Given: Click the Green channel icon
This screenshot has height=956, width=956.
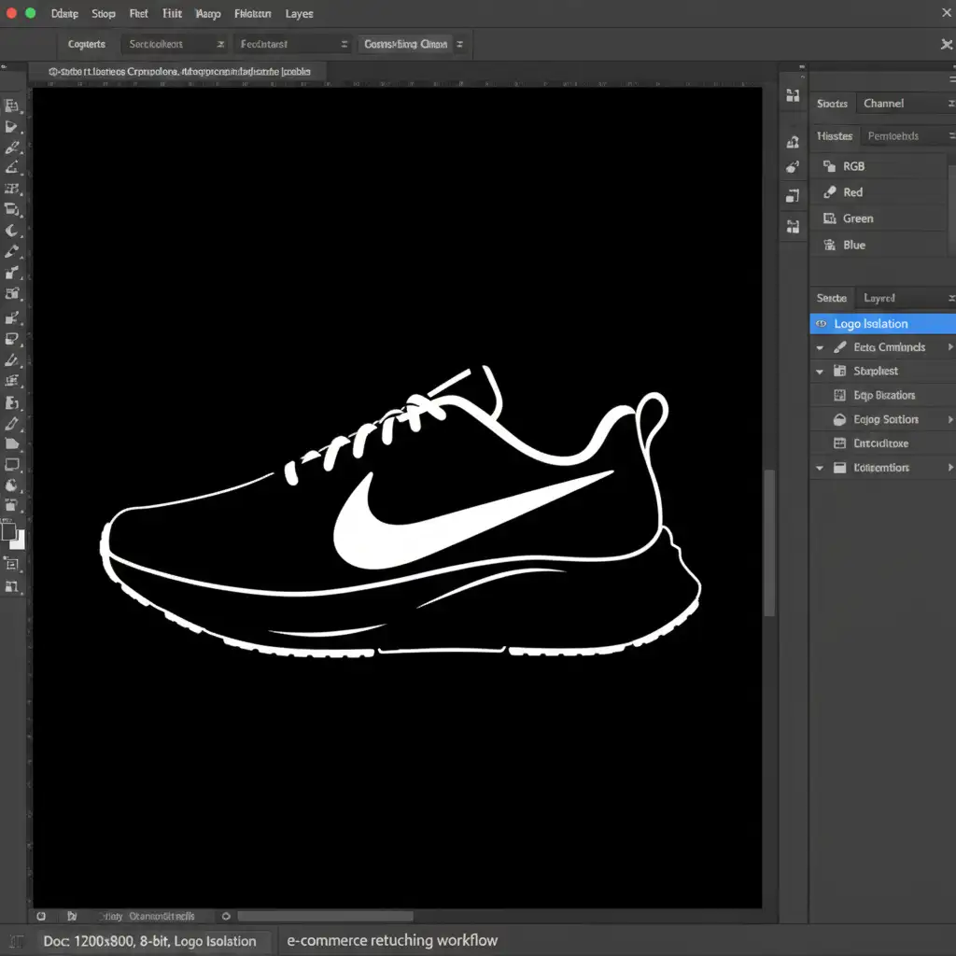Looking at the screenshot, I should click(x=828, y=218).
